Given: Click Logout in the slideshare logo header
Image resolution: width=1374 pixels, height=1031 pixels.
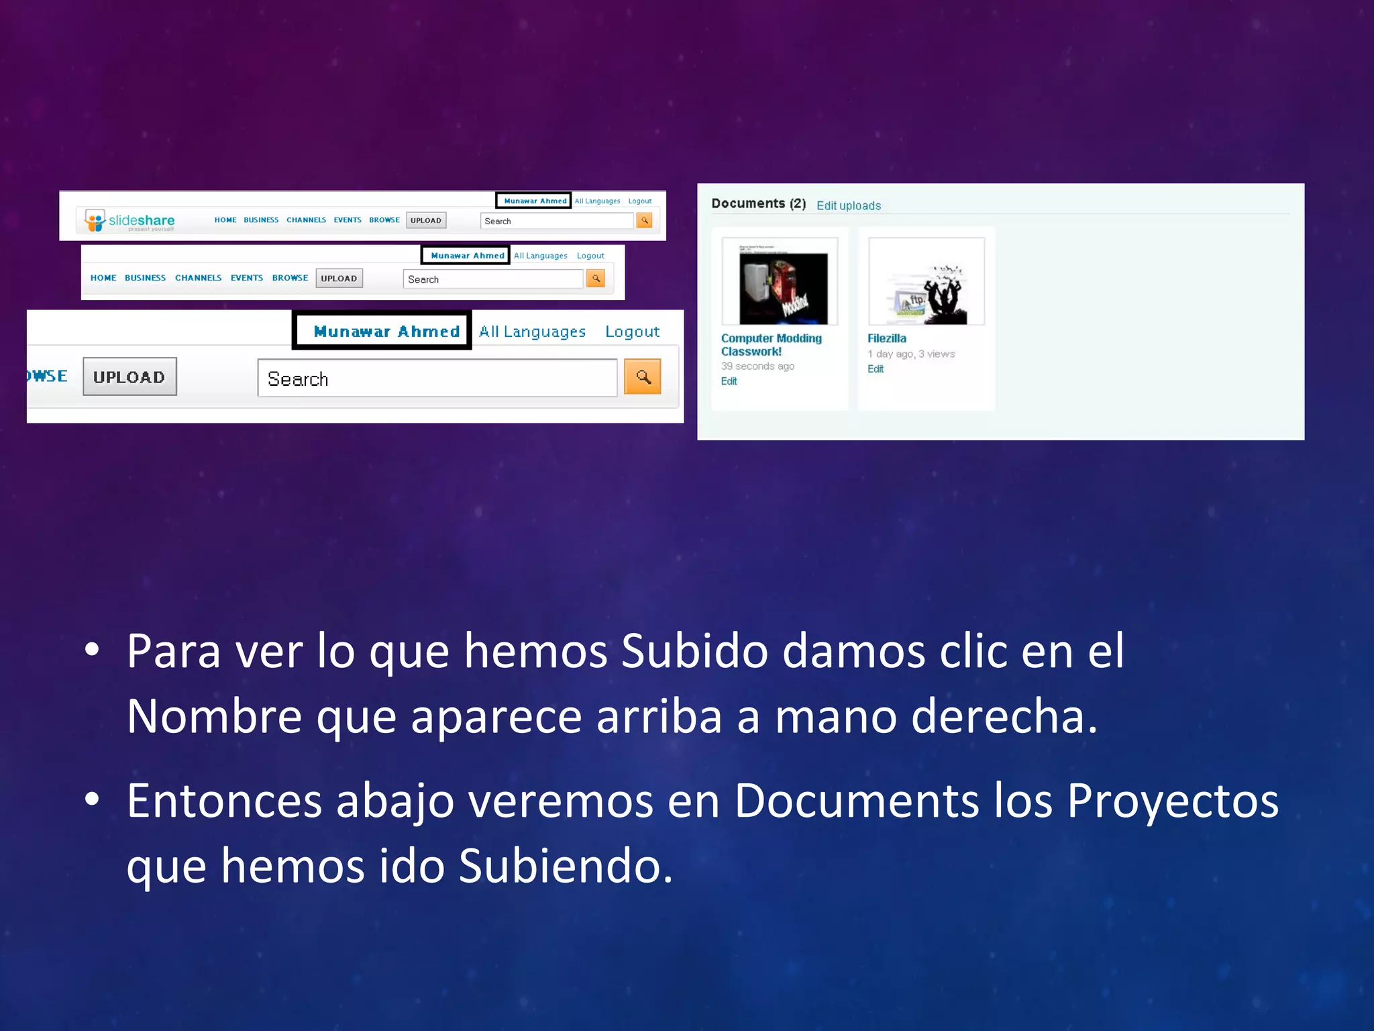Looking at the screenshot, I should (640, 201).
